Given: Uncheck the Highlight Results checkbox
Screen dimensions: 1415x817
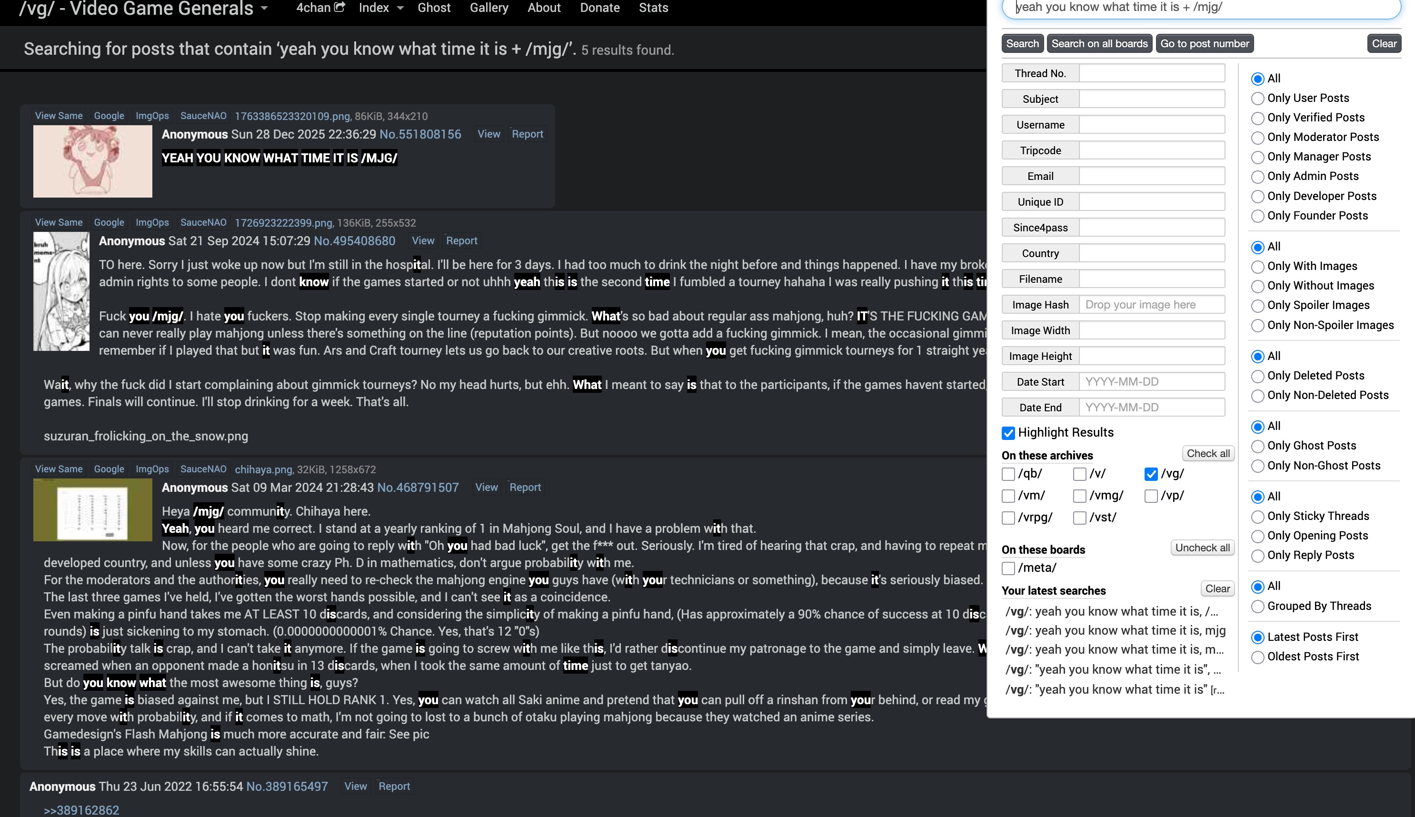Looking at the screenshot, I should pyautogui.click(x=1008, y=433).
